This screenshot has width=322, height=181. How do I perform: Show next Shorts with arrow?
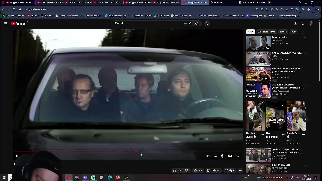tap(305, 119)
